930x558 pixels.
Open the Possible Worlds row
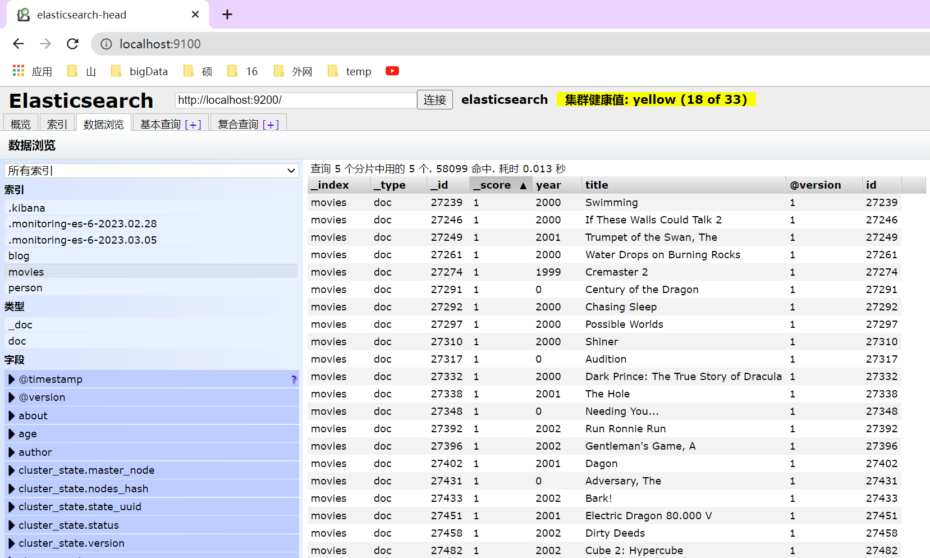pyautogui.click(x=604, y=324)
